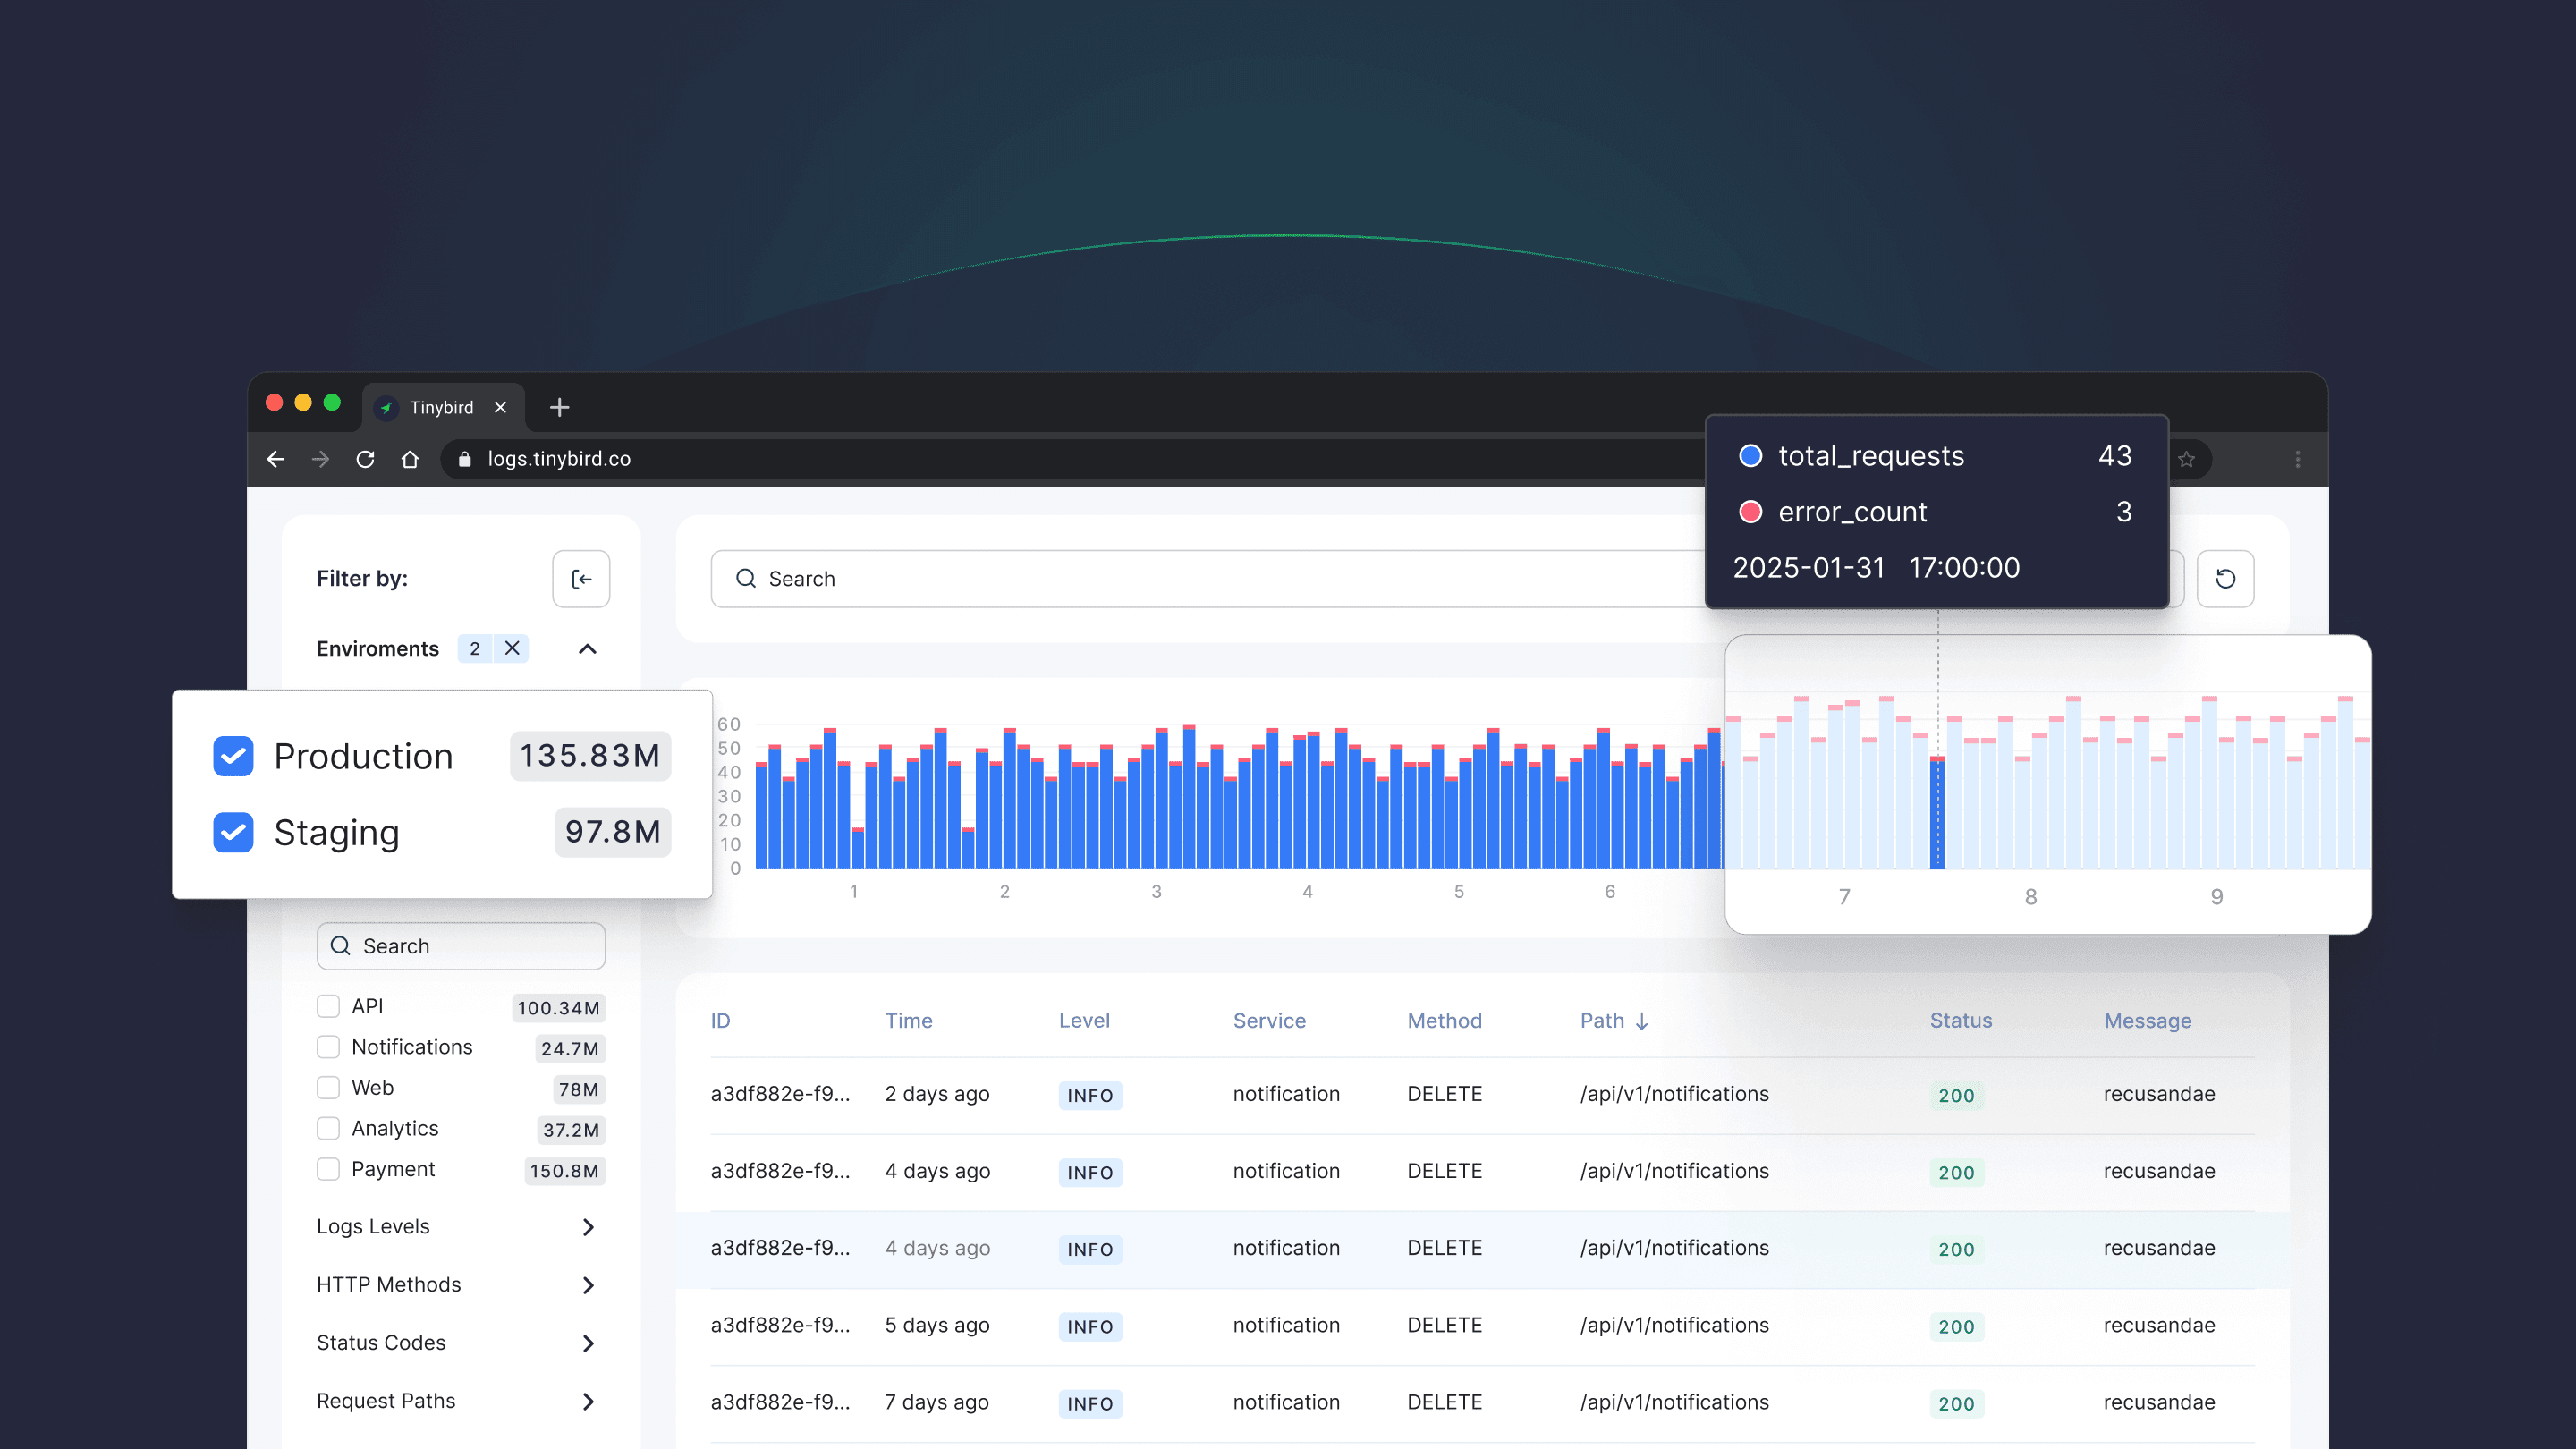Viewport: 2576px width, 1449px height.
Task: Expand the Status Codes section
Action: coord(588,1343)
